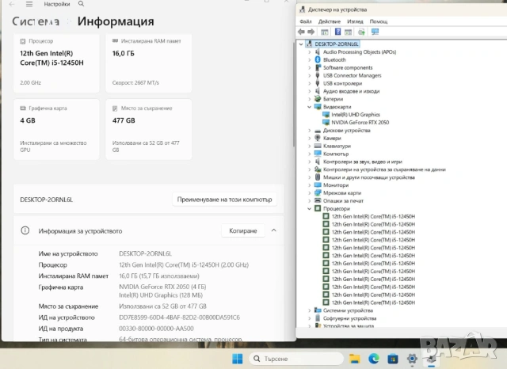Select the Опашки за печат tree item

coord(343,200)
